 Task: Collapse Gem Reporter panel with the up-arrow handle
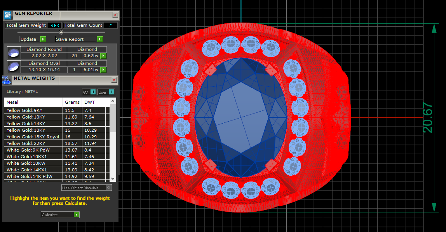[x=61, y=32]
